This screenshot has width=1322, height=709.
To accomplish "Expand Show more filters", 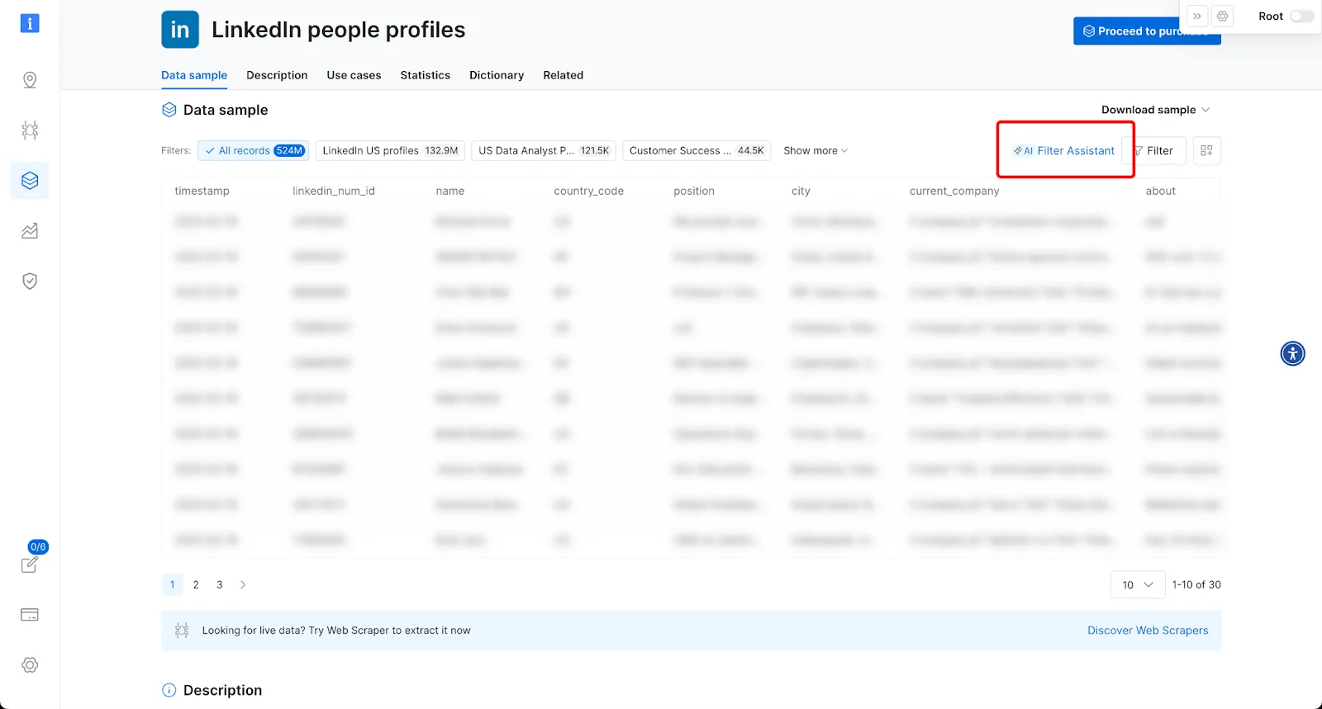I will (x=816, y=150).
